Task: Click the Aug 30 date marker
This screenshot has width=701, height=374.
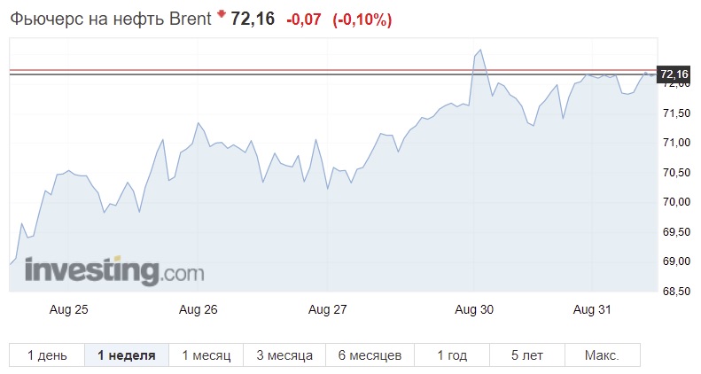Action: pyautogui.click(x=474, y=309)
